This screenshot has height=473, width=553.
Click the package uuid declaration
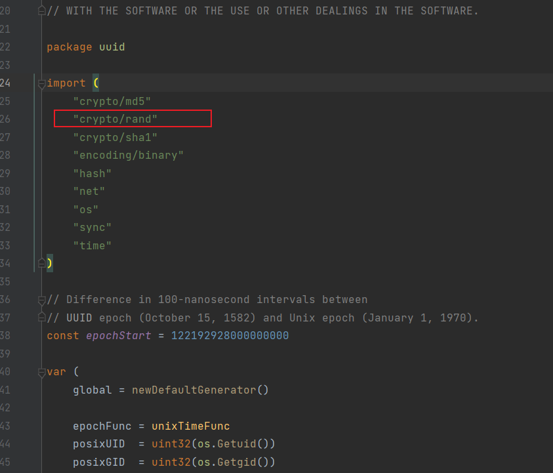pyautogui.click(x=85, y=47)
